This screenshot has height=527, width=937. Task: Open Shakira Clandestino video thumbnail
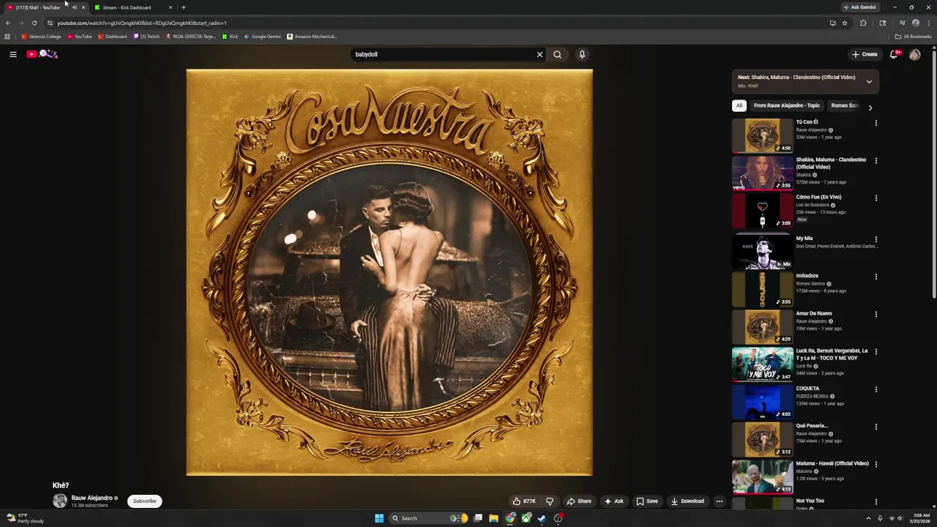762,173
